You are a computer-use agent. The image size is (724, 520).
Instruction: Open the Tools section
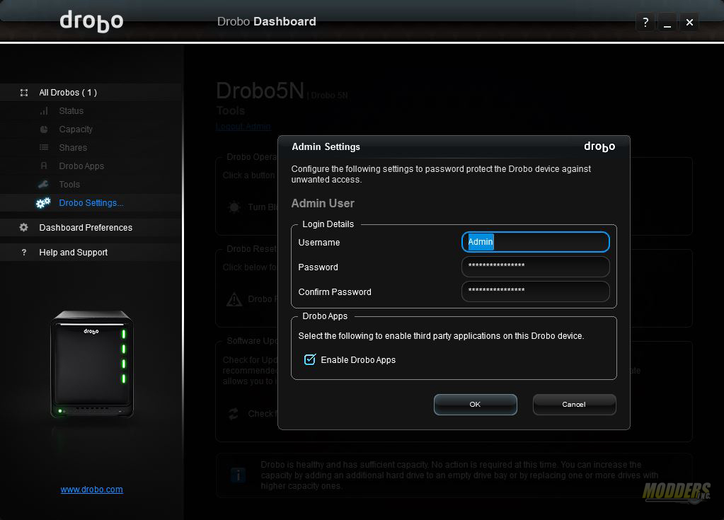69,185
